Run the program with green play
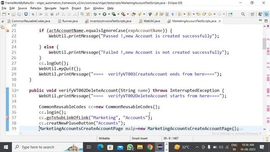This screenshot has width=270, height=152. pyautogui.click(x=104, y=14)
